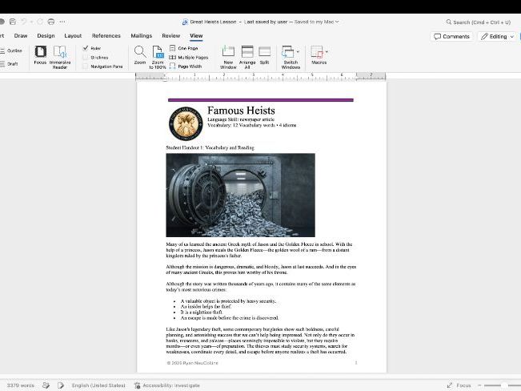The image size is (521, 391).
Task: Open a New Window
Action: (228, 57)
